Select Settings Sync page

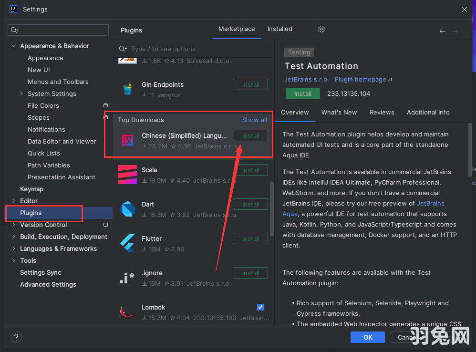[41, 272]
